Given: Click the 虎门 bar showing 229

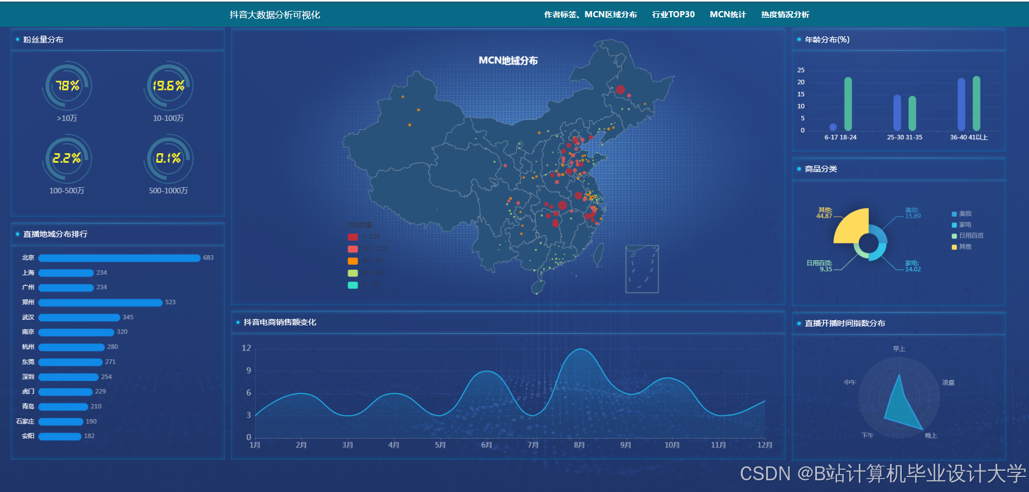Looking at the screenshot, I should point(65,392).
